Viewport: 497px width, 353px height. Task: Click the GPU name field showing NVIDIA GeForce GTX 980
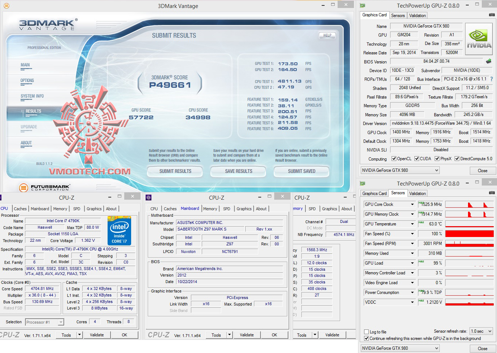(x=426, y=26)
